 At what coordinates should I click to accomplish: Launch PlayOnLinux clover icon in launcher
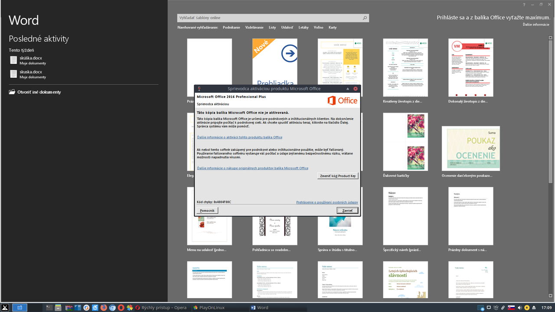[130, 308]
